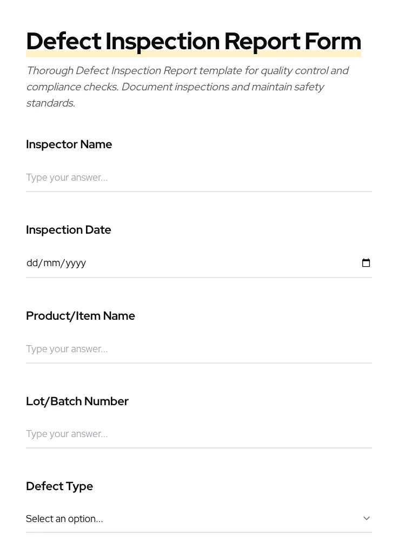Click the calendar icon on Inspection Date
This screenshot has height=554, width=398.
tap(366, 263)
